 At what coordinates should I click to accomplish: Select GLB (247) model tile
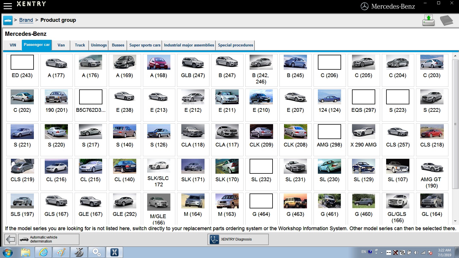(x=193, y=70)
